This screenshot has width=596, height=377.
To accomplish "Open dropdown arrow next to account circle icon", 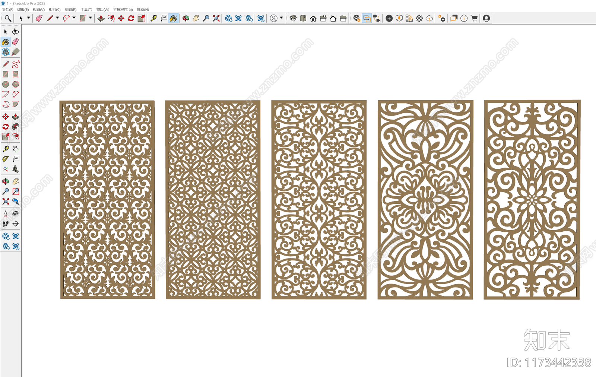I will (281, 18).
